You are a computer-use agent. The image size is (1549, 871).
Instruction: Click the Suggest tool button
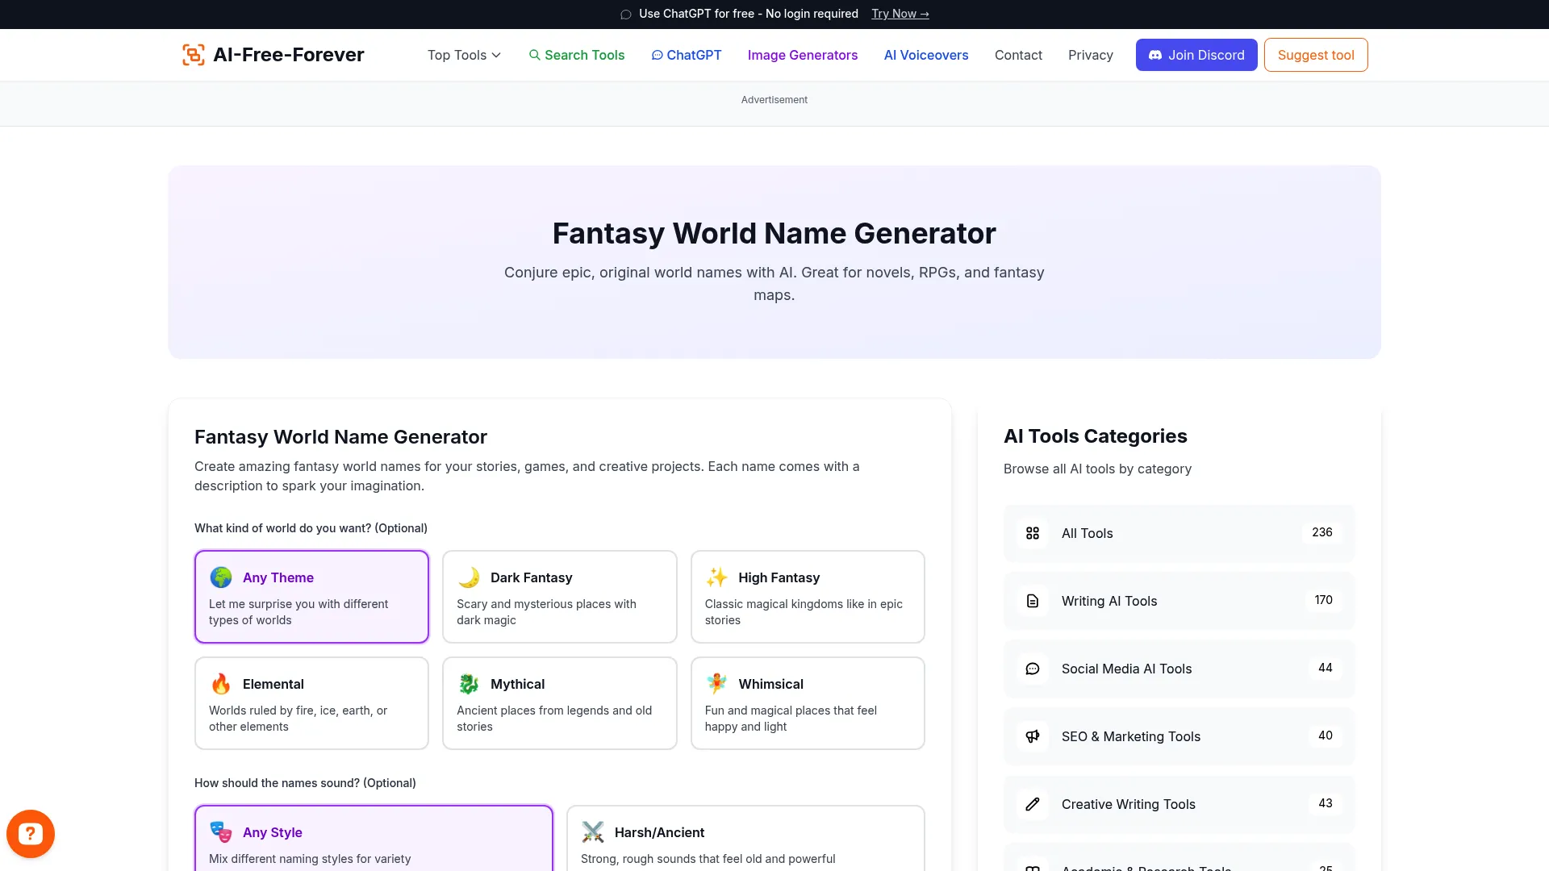(1315, 55)
